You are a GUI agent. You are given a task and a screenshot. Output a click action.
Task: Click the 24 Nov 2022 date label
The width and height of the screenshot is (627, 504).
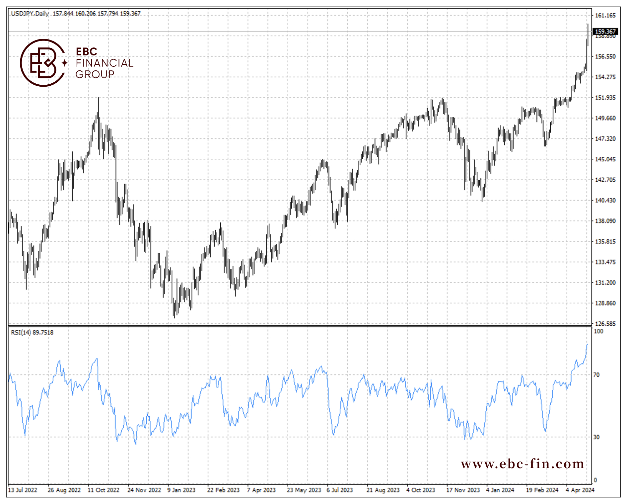(144, 490)
